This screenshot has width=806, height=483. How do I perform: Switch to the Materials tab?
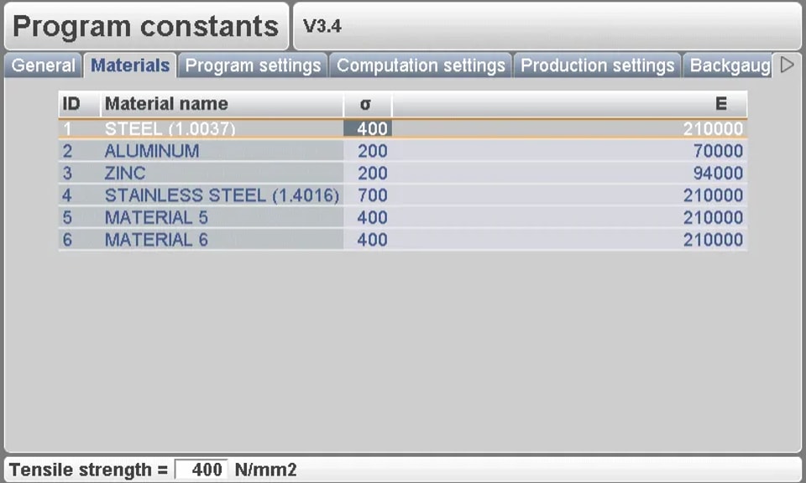click(x=130, y=65)
